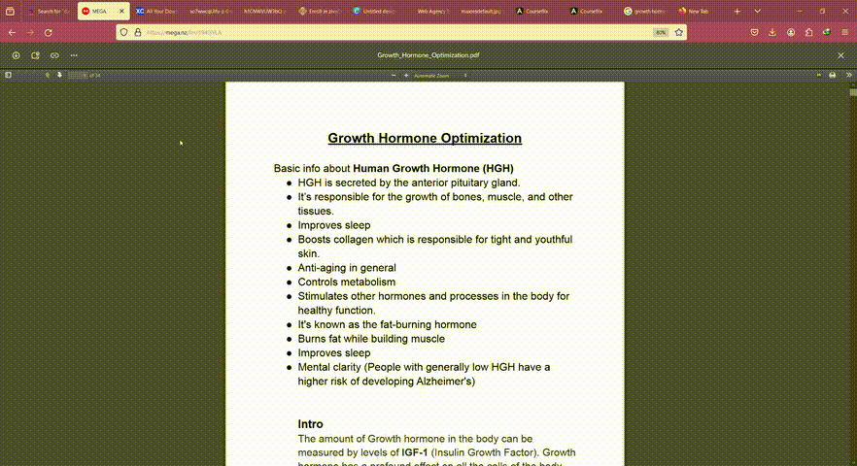Click the mega.nz address bar
The image size is (857, 466).
[399, 33]
